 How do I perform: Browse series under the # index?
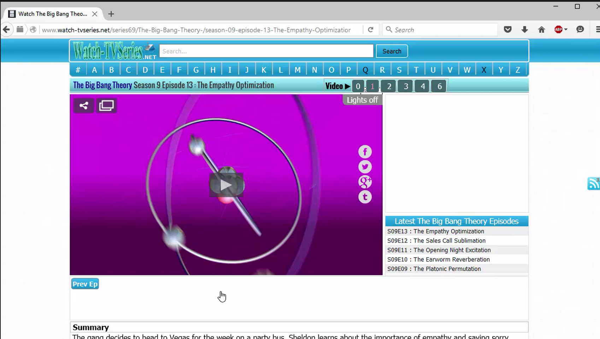78,70
